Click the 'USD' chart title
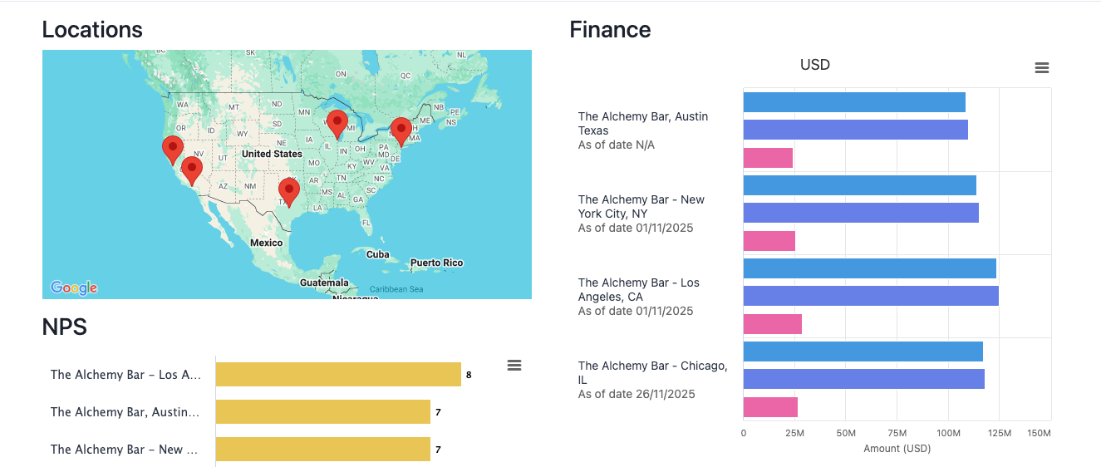This screenshot has width=1101, height=467. click(x=815, y=65)
